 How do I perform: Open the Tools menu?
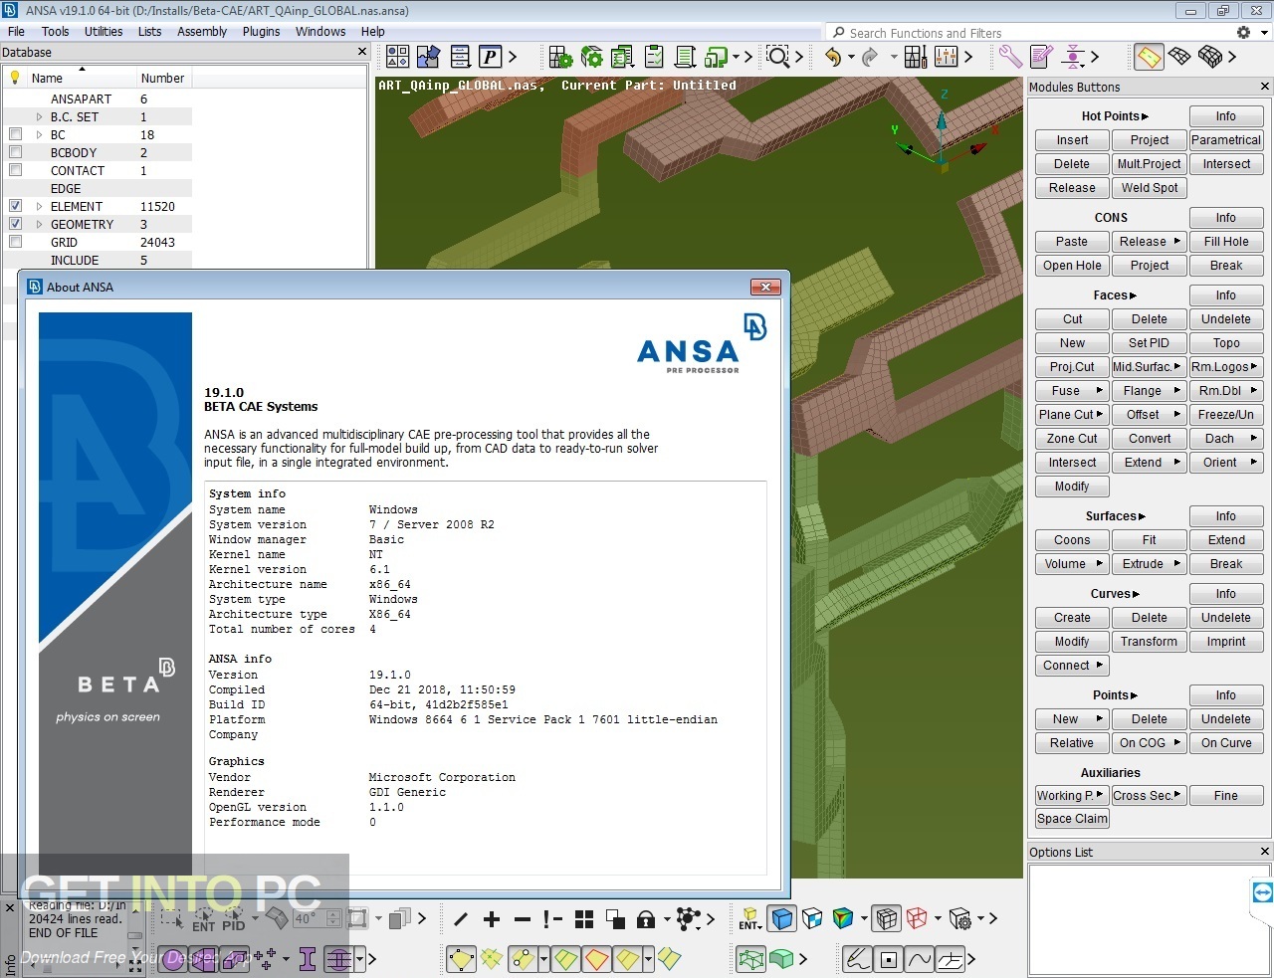coord(56,31)
